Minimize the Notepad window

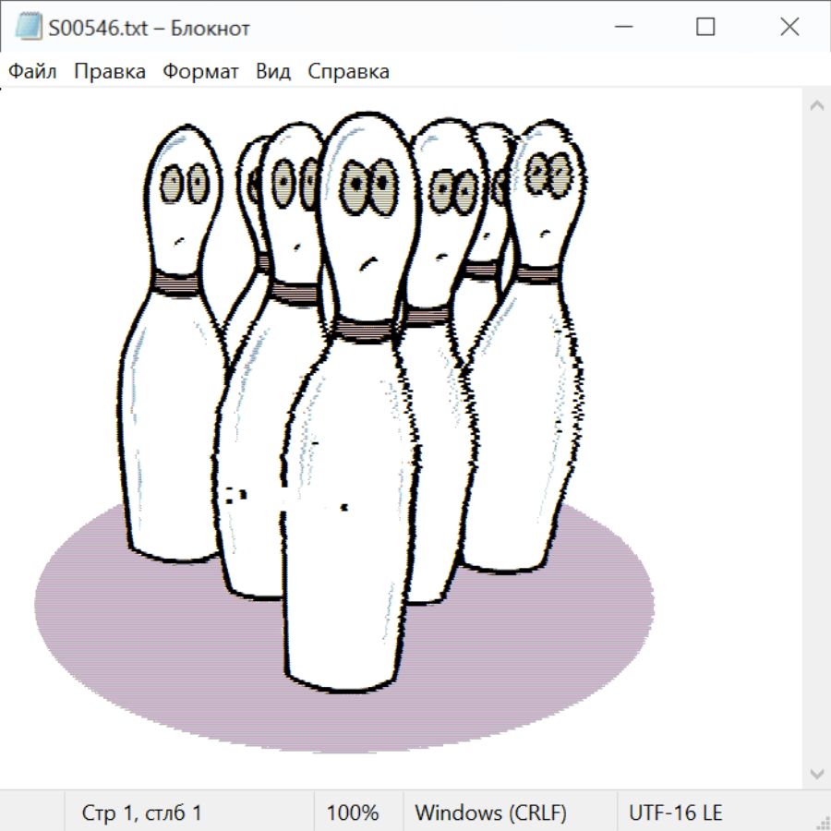click(x=621, y=28)
